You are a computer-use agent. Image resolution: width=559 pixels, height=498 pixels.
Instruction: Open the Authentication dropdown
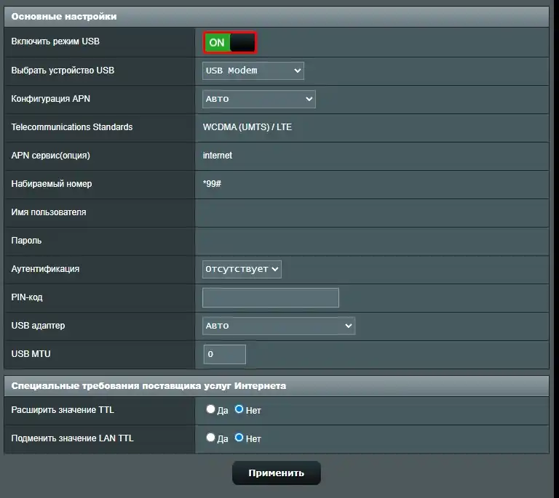pos(242,269)
